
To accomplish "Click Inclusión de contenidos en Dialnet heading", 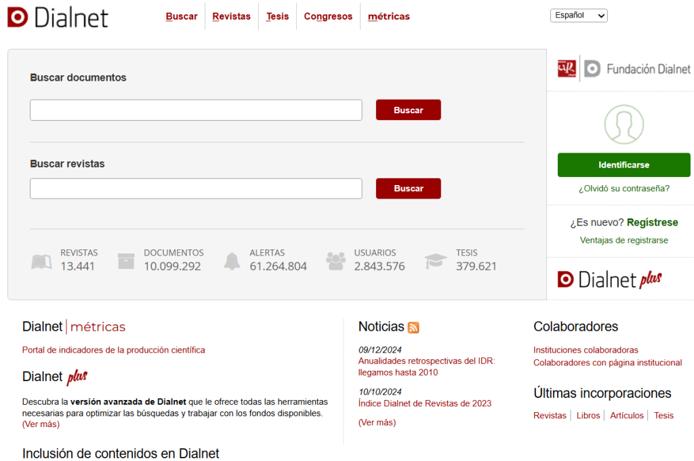I will coord(121,454).
